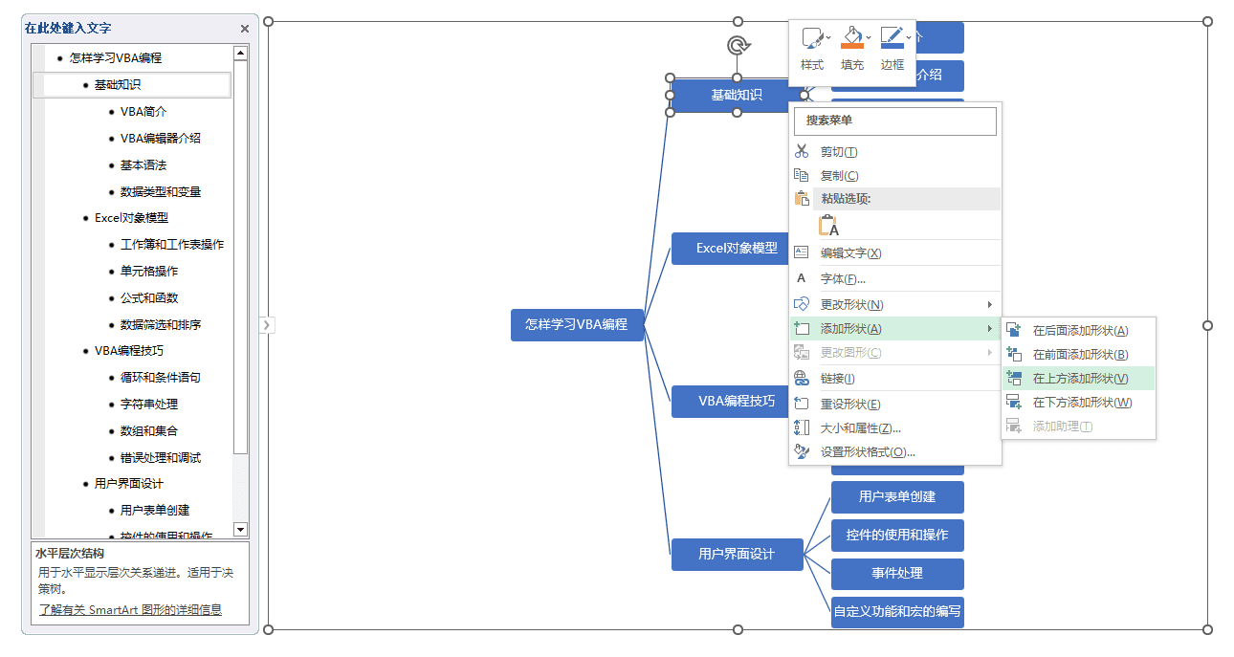Click 字符串处理 row in text pane
This screenshot has height=657, width=1234.
click(149, 404)
